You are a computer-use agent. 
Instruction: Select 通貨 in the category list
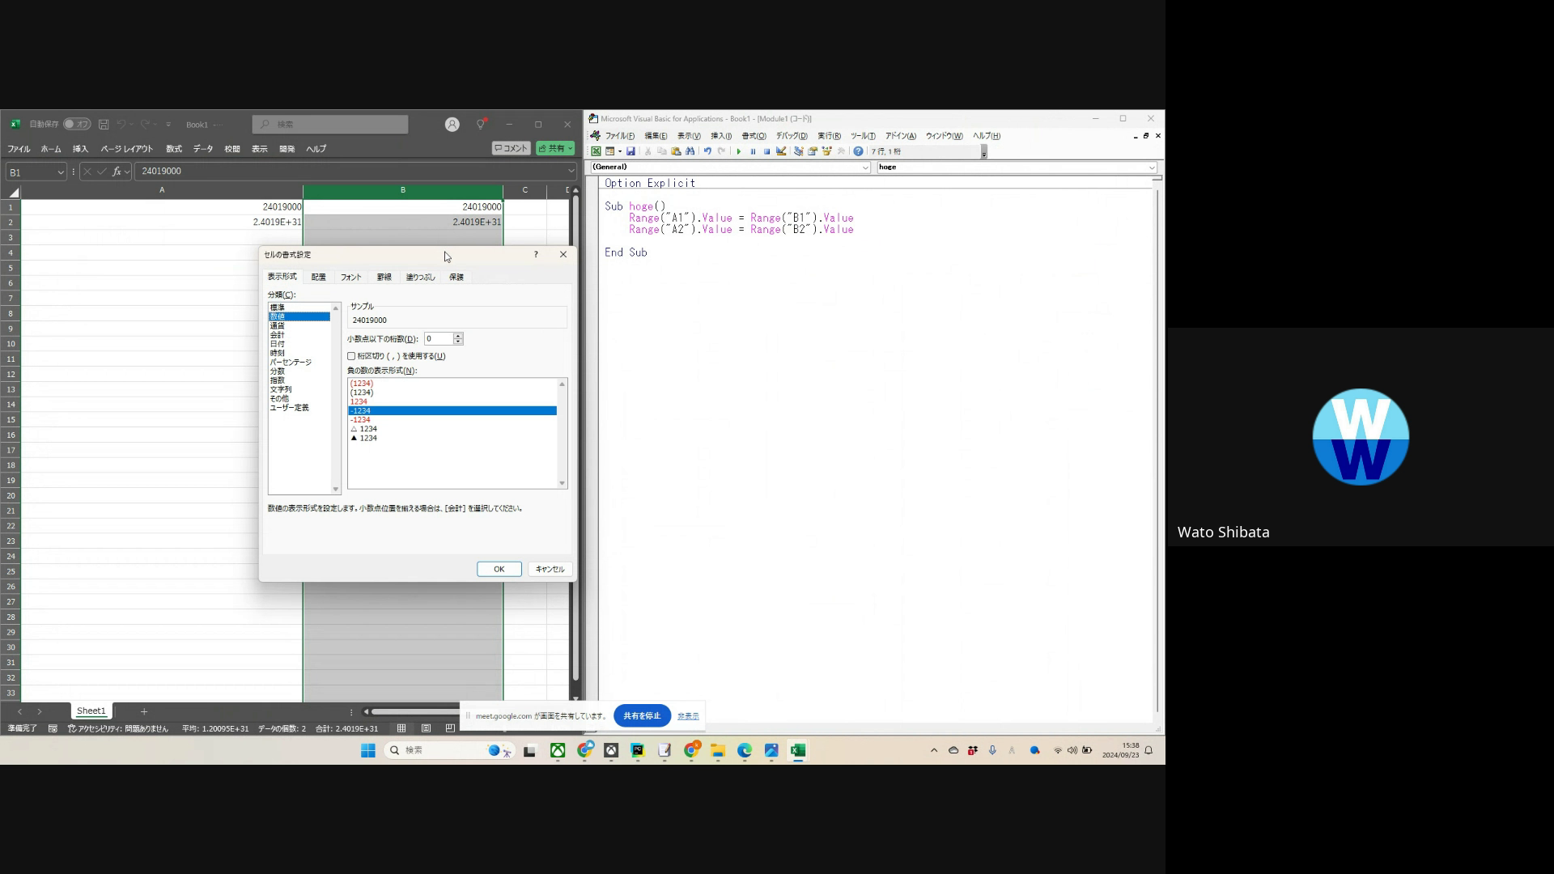pyautogui.click(x=277, y=325)
